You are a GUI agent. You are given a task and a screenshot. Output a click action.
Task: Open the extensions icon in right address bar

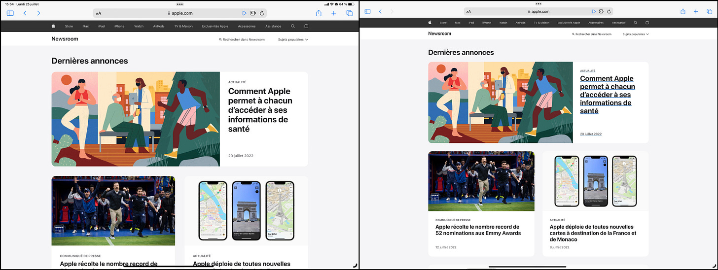click(x=602, y=11)
